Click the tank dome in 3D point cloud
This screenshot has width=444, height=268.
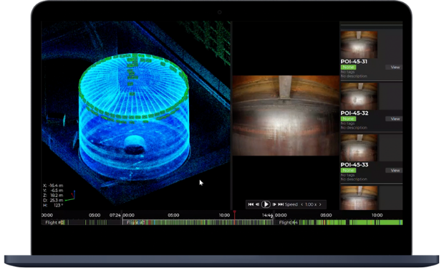pos(133,85)
